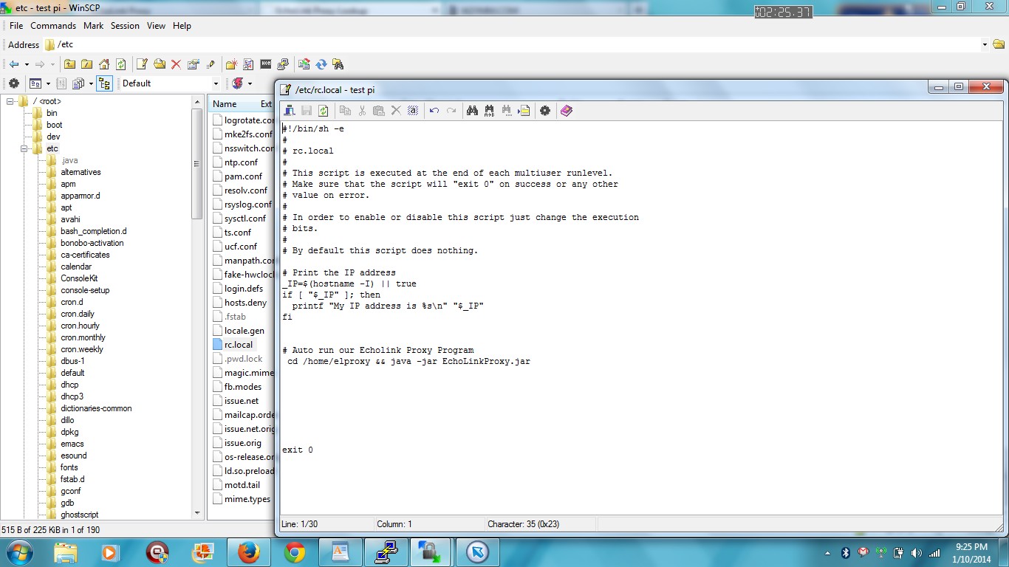Open the File menu
This screenshot has height=567, width=1009.
click(x=16, y=25)
